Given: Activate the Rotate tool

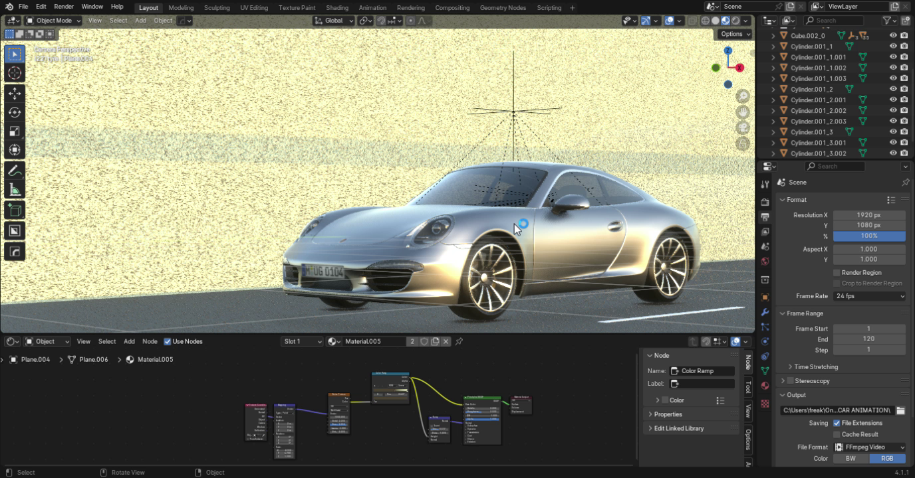Looking at the screenshot, I should tap(15, 112).
